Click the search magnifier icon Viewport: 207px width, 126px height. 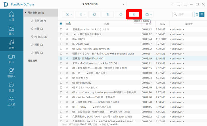point(175,14)
